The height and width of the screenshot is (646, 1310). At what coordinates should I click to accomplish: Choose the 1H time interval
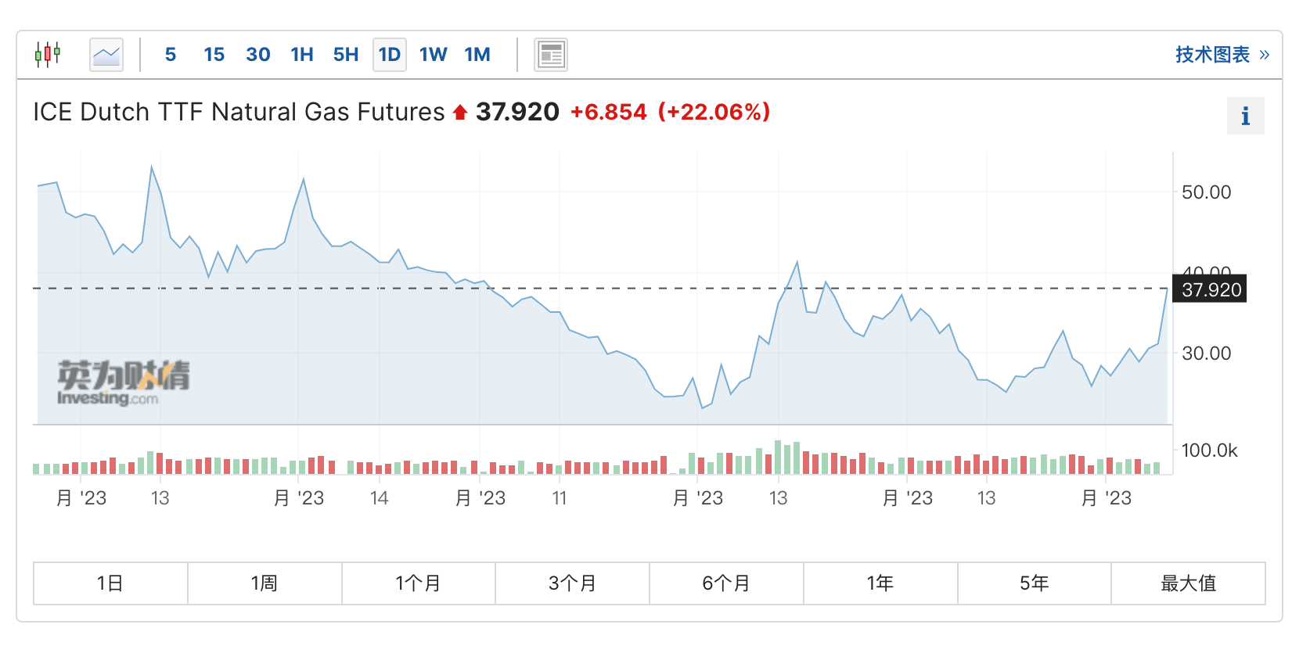302,55
